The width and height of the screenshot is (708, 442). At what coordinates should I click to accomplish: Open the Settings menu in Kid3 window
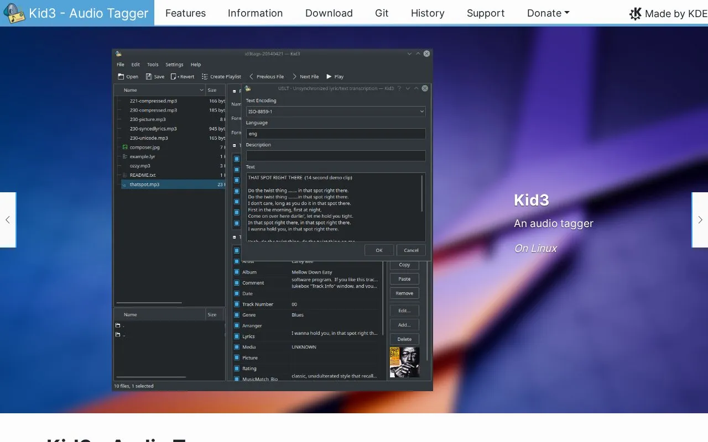(x=174, y=65)
